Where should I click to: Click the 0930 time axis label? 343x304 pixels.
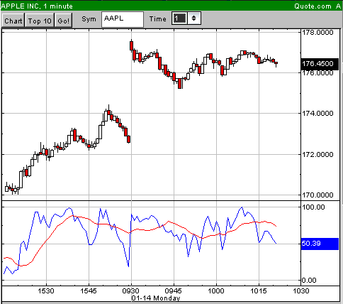(130, 291)
